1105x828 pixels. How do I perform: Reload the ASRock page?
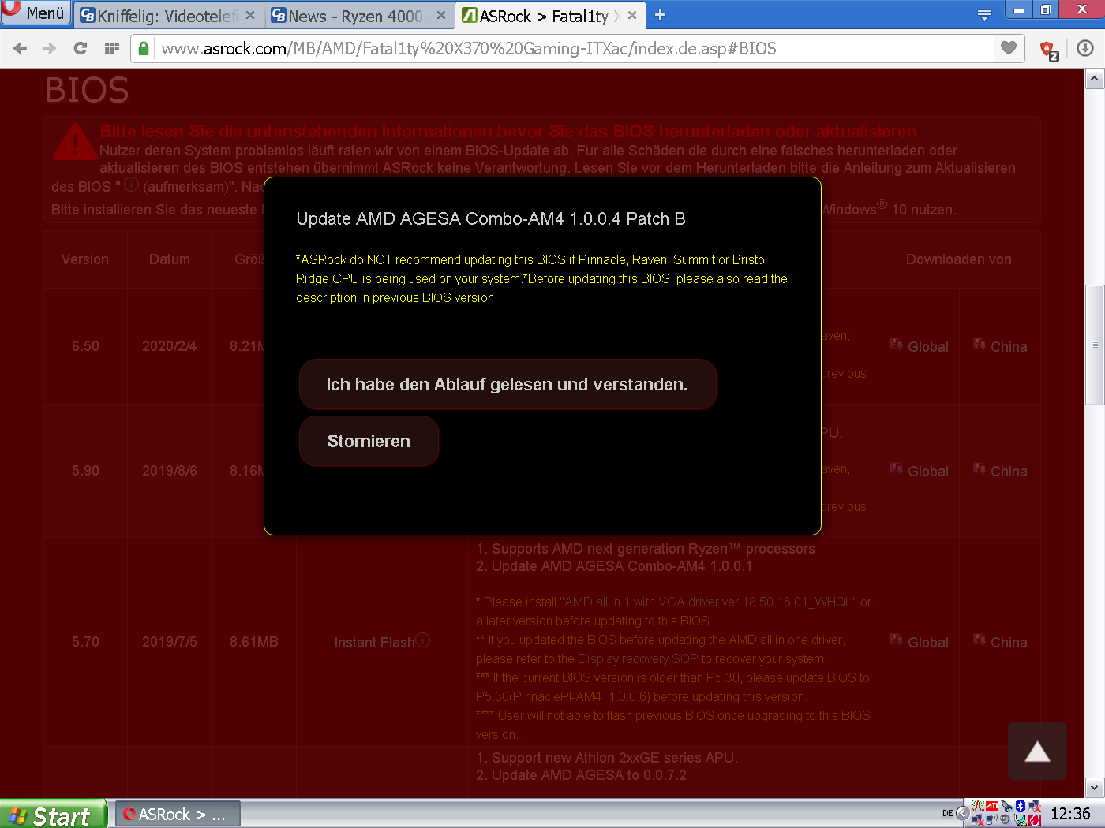pyautogui.click(x=80, y=48)
